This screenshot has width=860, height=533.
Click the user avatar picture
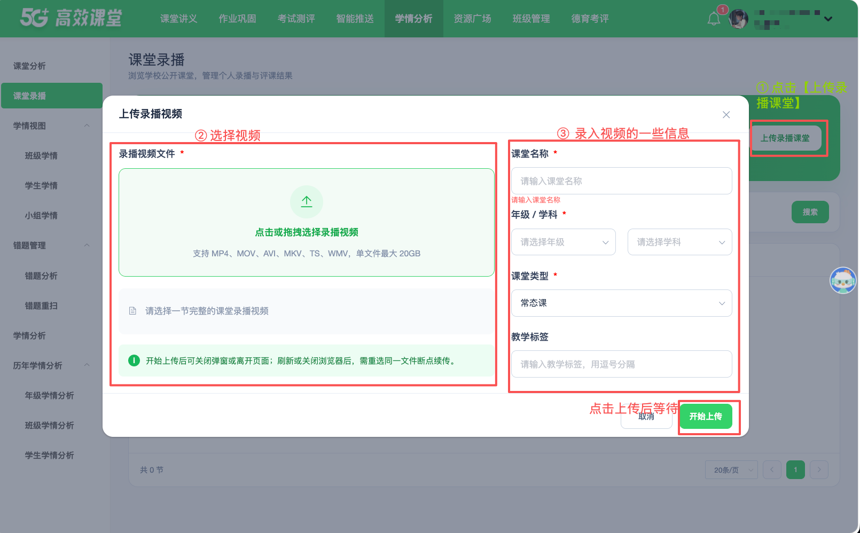click(x=738, y=19)
